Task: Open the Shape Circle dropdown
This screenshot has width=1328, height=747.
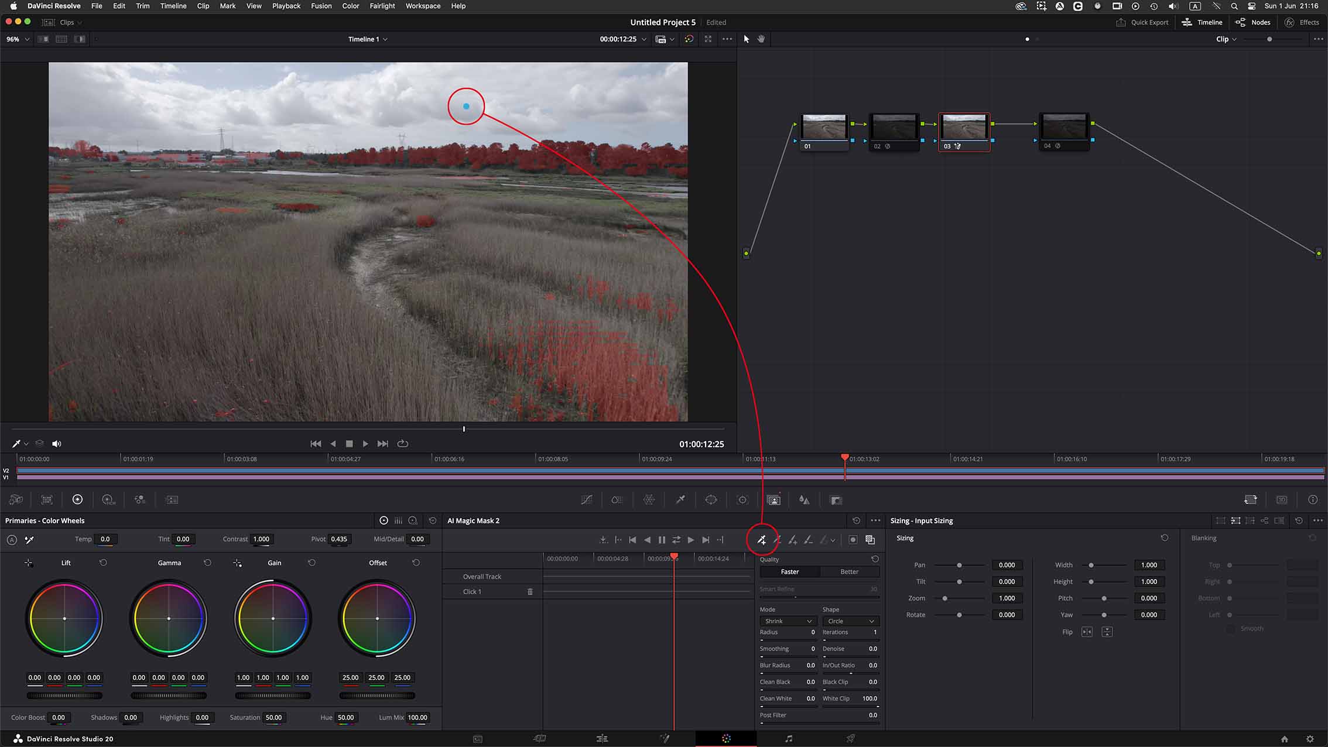Action: click(850, 621)
